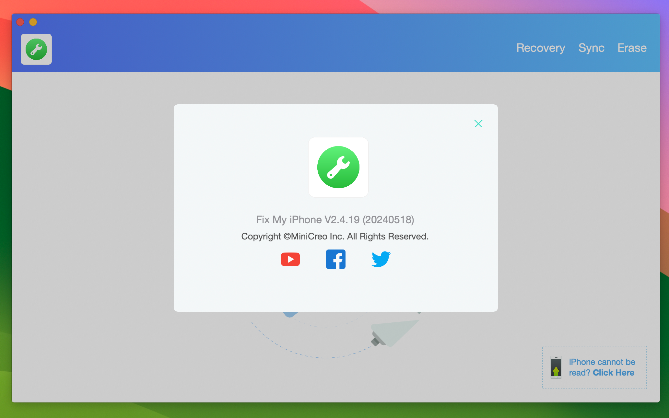The image size is (669, 418).
Task: Click the X to dismiss about dialog
Action: pyautogui.click(x=478, y=123)
